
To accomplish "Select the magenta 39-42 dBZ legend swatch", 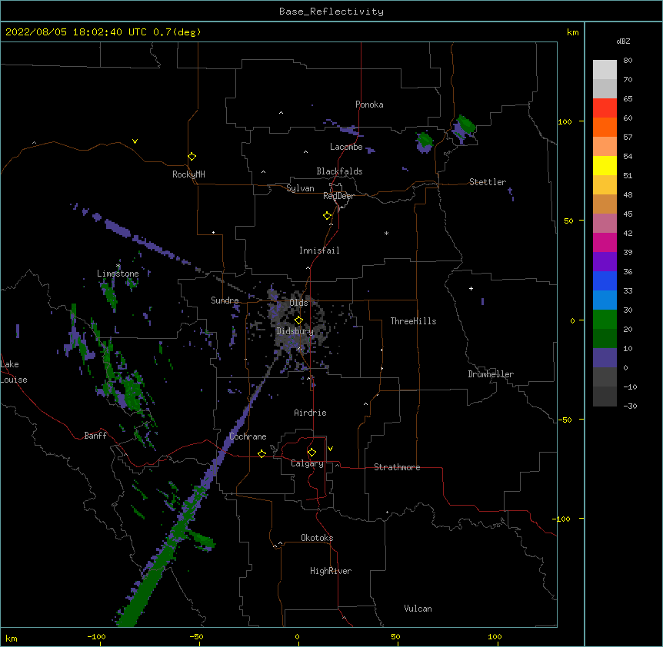I will click(605, 242).
